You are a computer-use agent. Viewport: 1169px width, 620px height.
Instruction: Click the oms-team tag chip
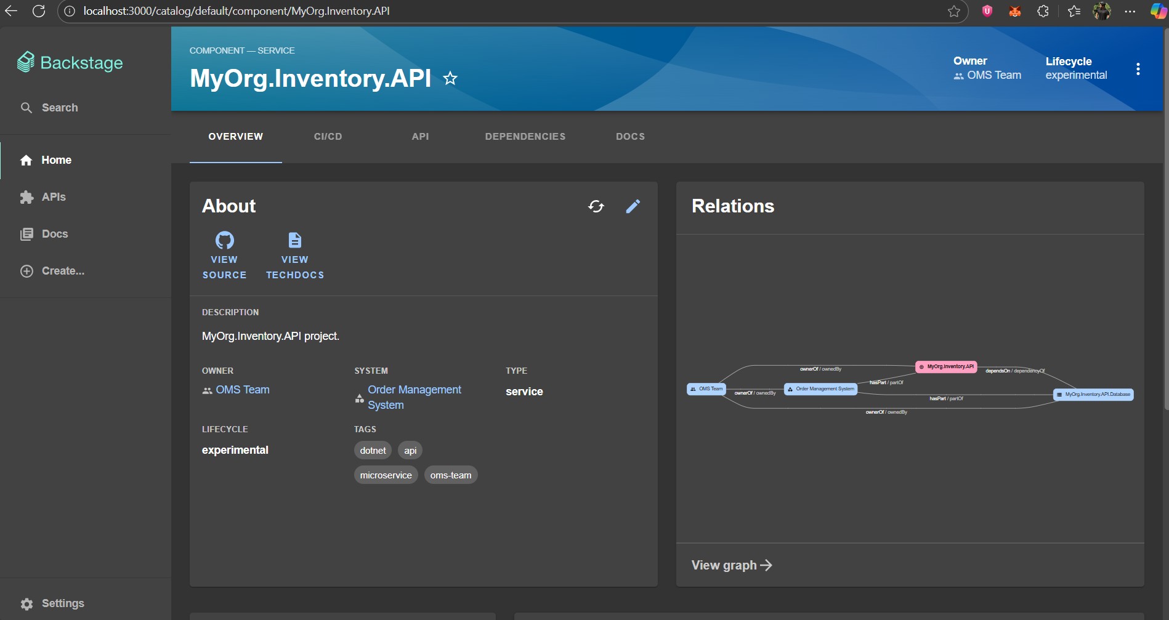tap(451, 475)
